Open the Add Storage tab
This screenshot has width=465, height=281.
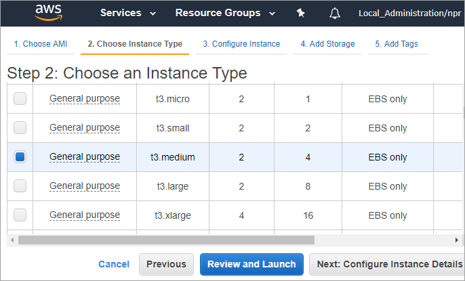(327, 44)
